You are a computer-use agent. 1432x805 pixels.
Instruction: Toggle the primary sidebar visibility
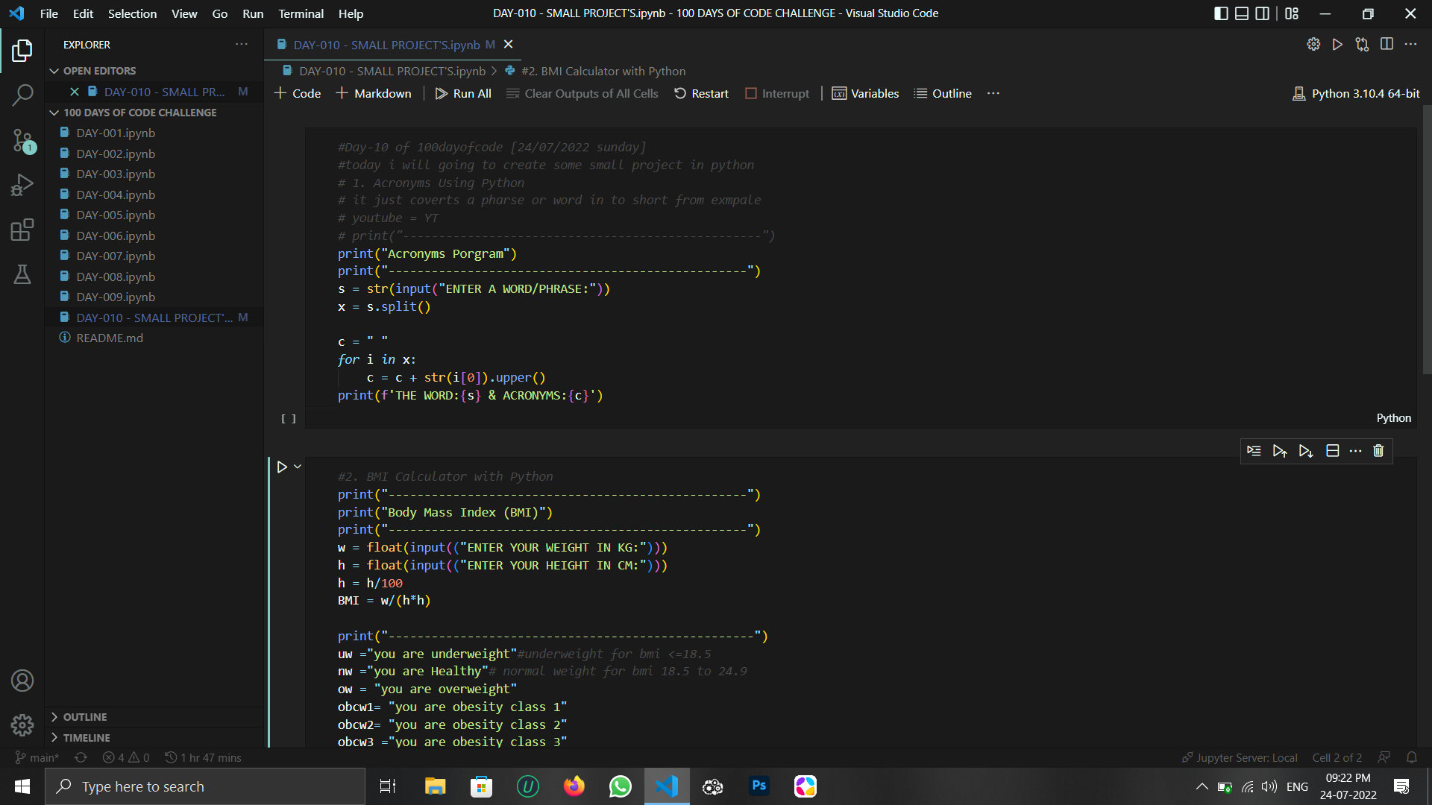pos(1221,13)
